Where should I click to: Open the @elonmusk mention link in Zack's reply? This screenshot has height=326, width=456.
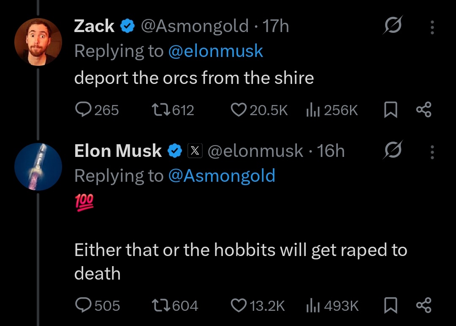pos(215,51)
